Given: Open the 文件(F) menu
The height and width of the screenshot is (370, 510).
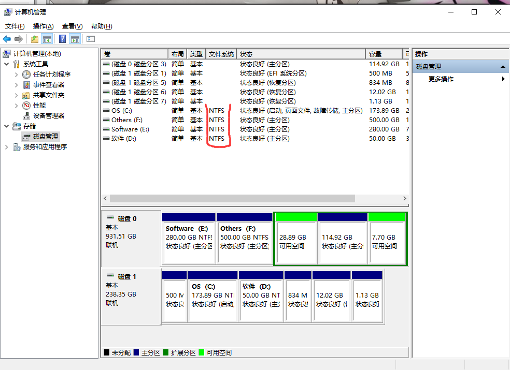Looking at the screenshot, I should (15, 26).
